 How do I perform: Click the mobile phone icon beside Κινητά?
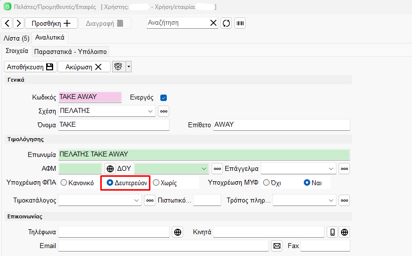click(333, 232)
